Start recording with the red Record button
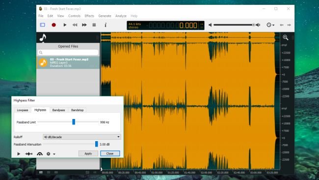 [x=53, y=25]
